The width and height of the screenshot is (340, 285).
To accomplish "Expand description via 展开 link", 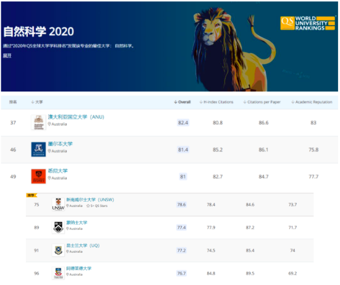I will [7, 56].
